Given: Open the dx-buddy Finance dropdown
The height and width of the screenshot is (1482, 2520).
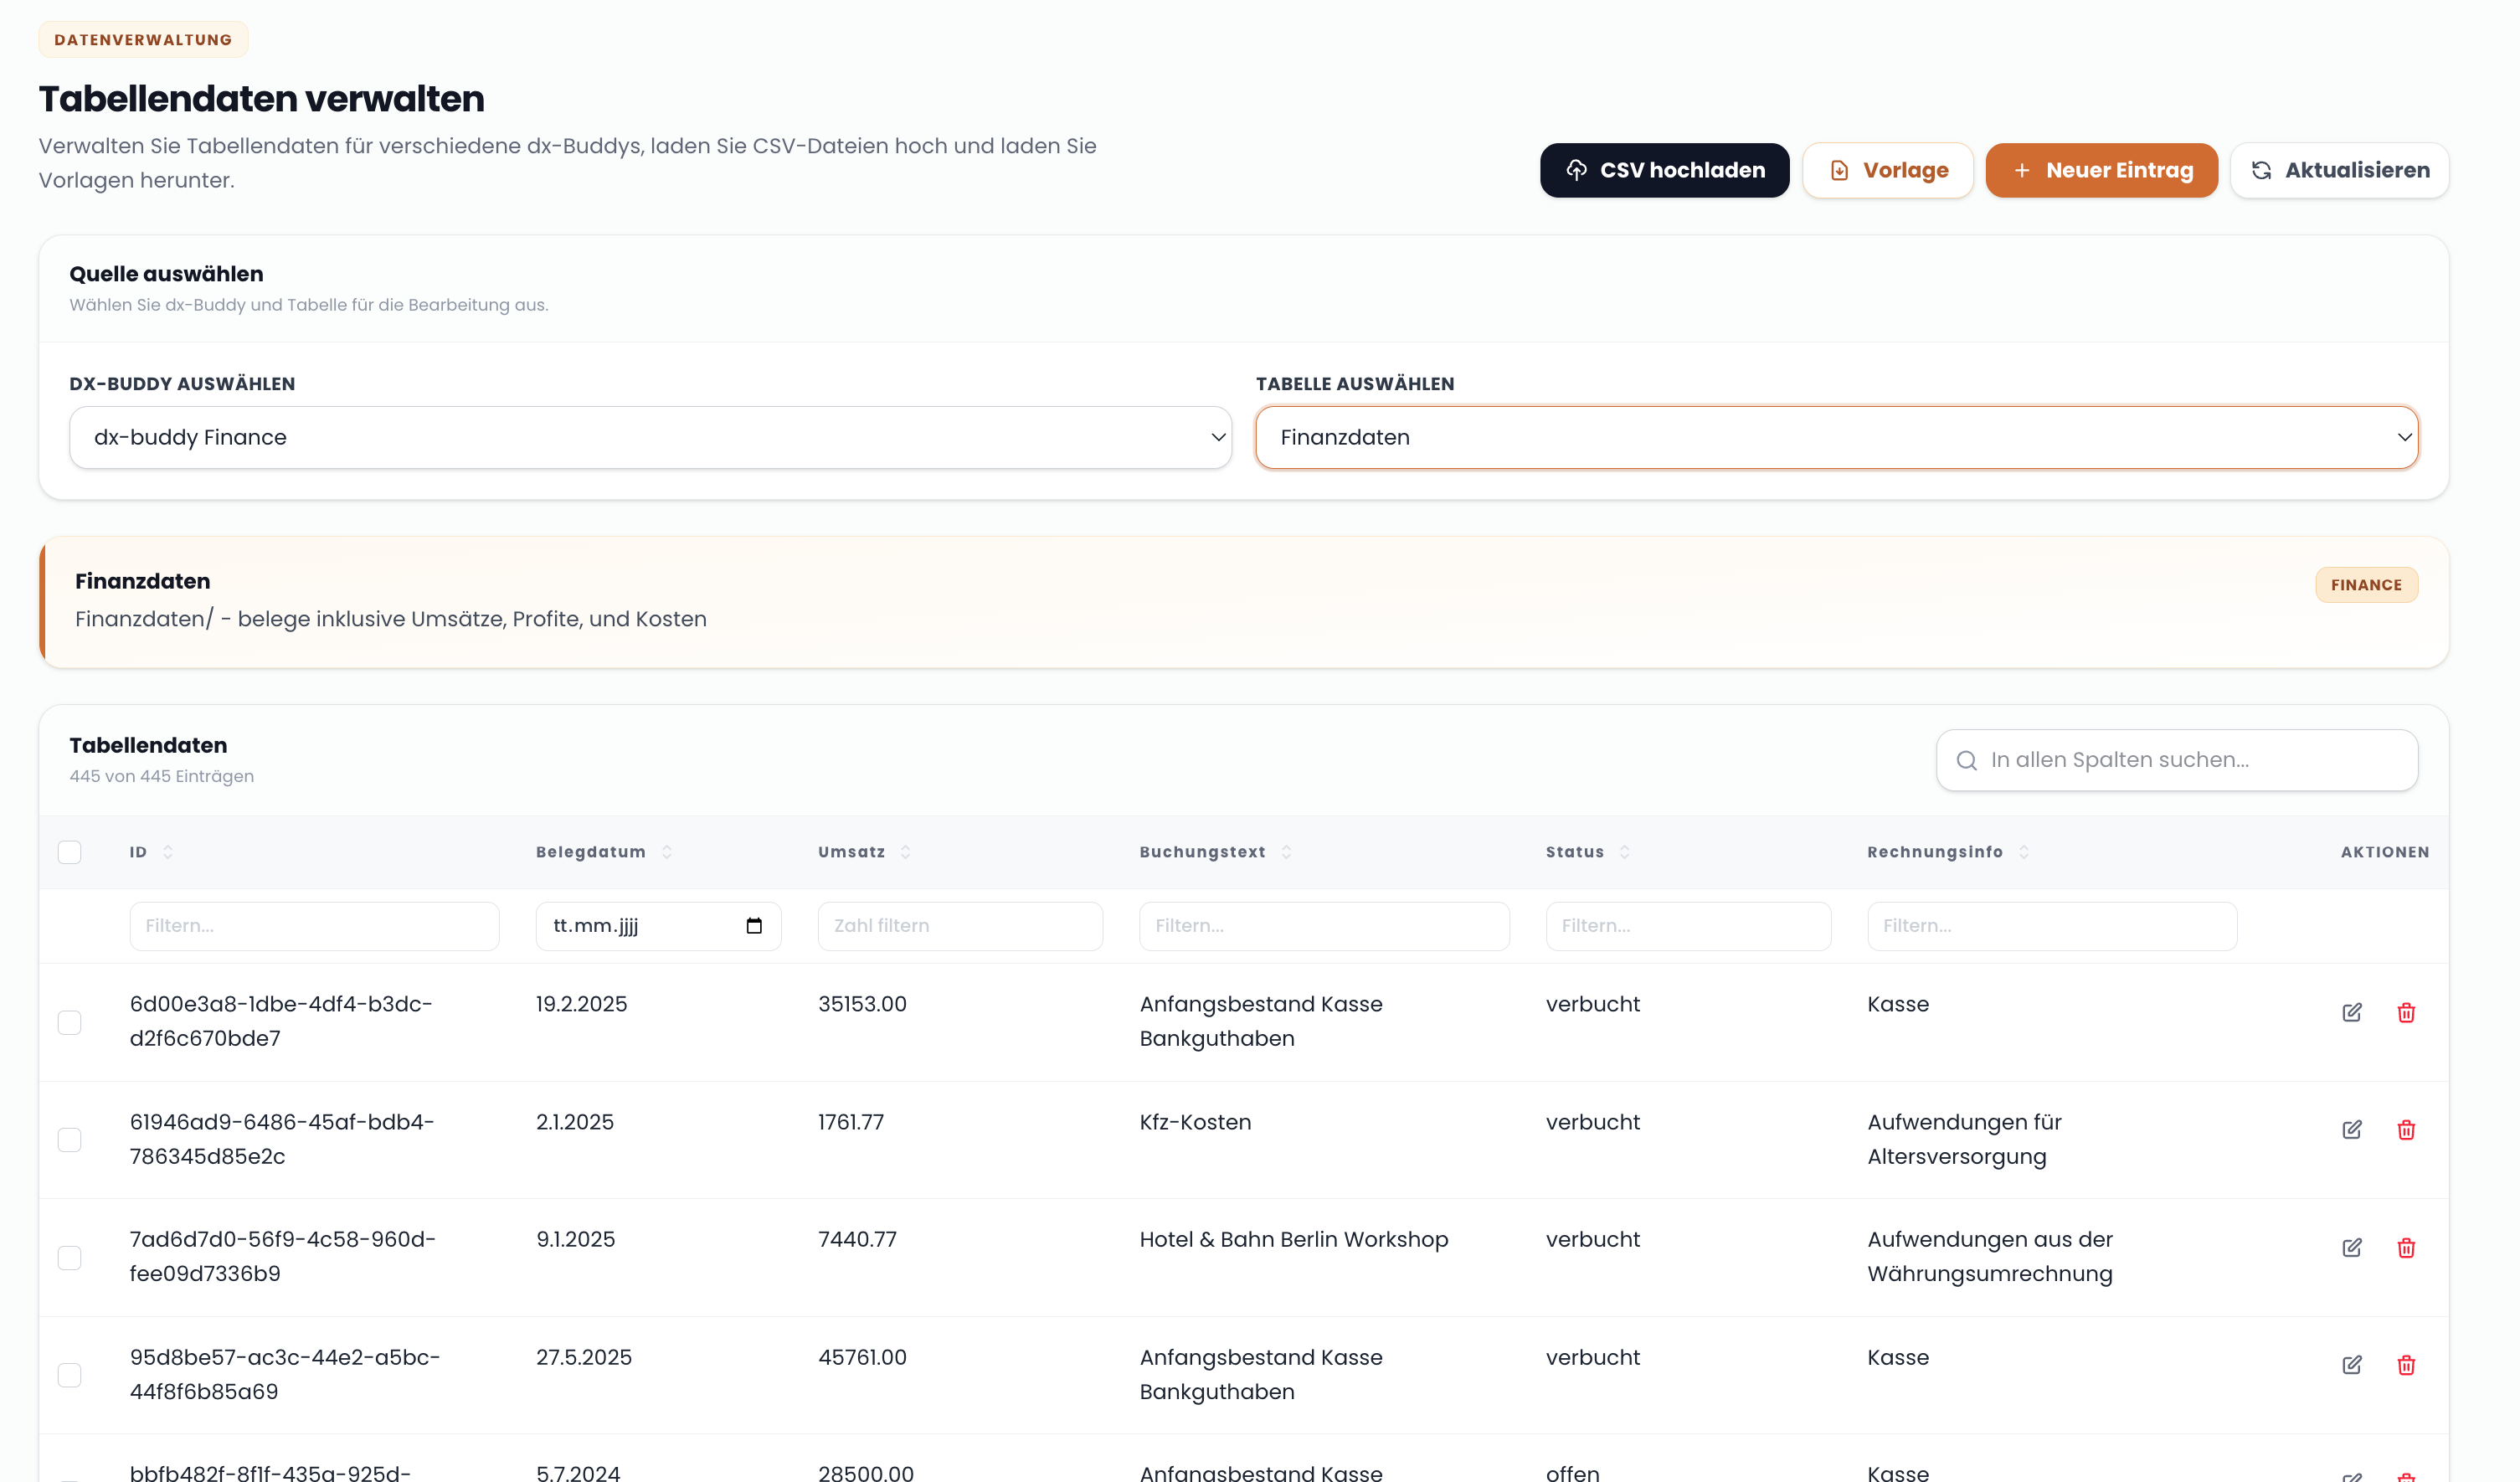Looking at the screenshot, I should click(650, 437).
